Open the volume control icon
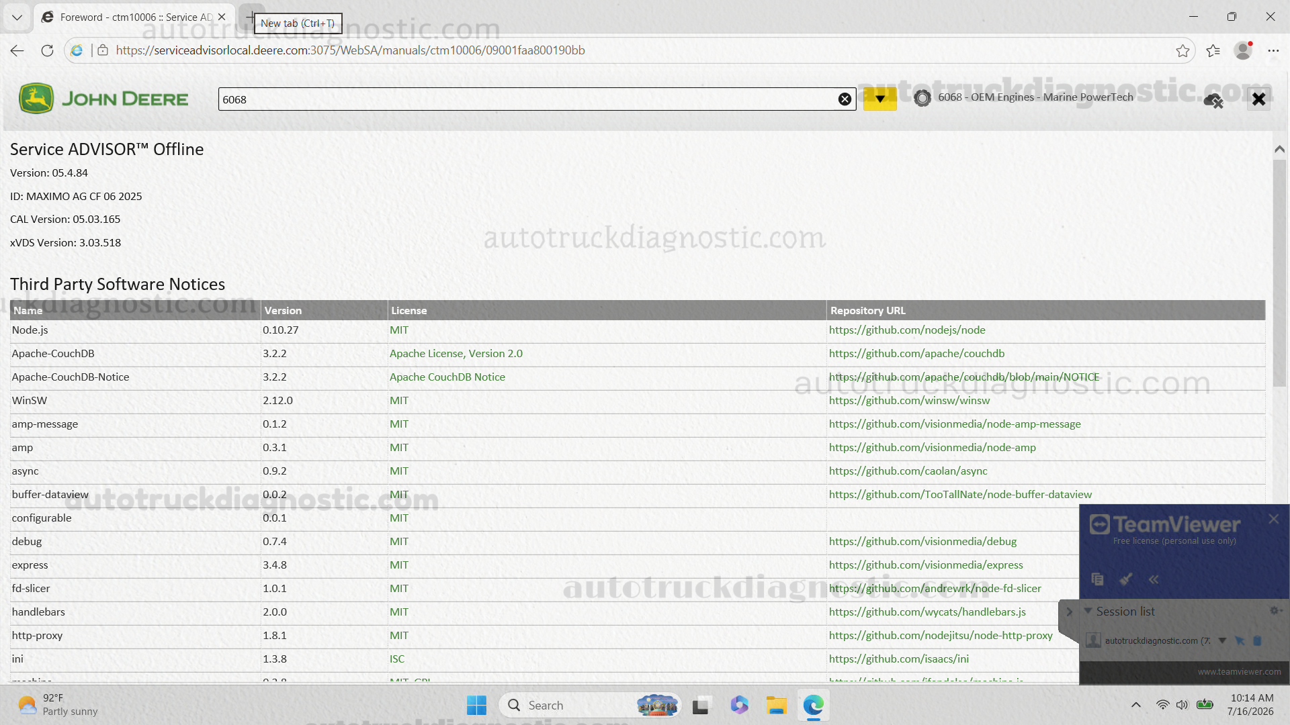Screen dimensions: 1290x725 [x=1182, y=705]
